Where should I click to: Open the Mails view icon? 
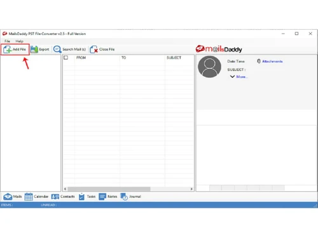[x=8, y=197]
